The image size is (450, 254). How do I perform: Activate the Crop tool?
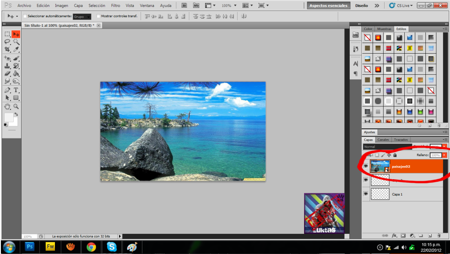click(7, 49)
